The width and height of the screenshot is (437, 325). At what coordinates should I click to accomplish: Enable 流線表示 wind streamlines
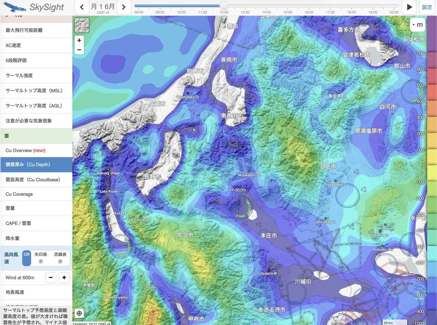click(x=60, y=258)
